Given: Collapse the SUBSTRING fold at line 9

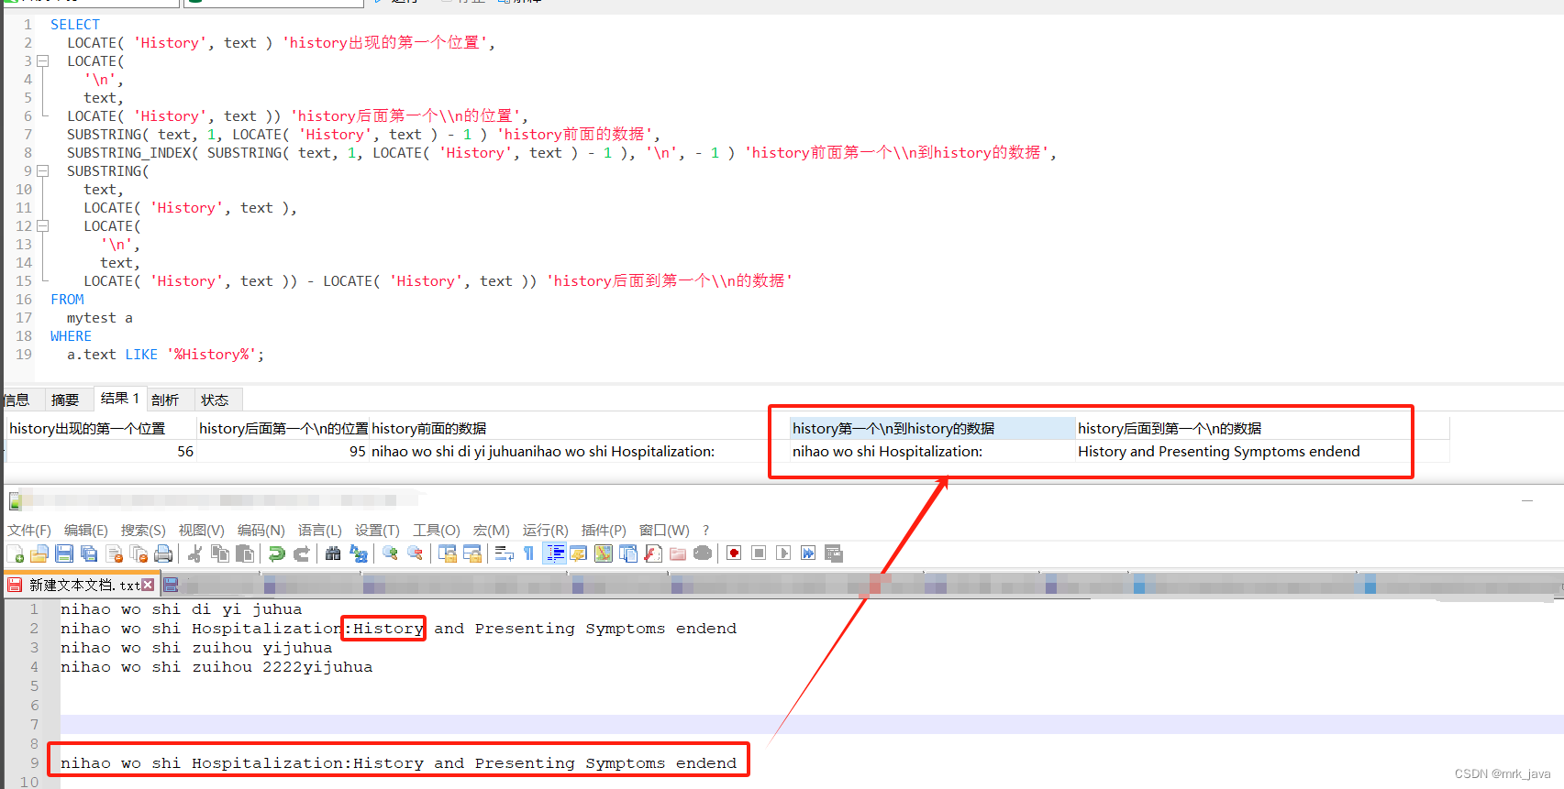Looking at the screenshot, I should pyautogui.click(x=42, y=171).
